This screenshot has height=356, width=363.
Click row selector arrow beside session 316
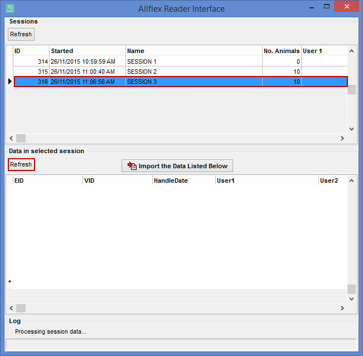pyautogui.click(x=10, y=82)
